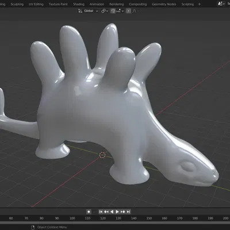Viewport: 230px width, 230px height.
Task: Click frame 60 on the timeline
Action: click(11, 218)
